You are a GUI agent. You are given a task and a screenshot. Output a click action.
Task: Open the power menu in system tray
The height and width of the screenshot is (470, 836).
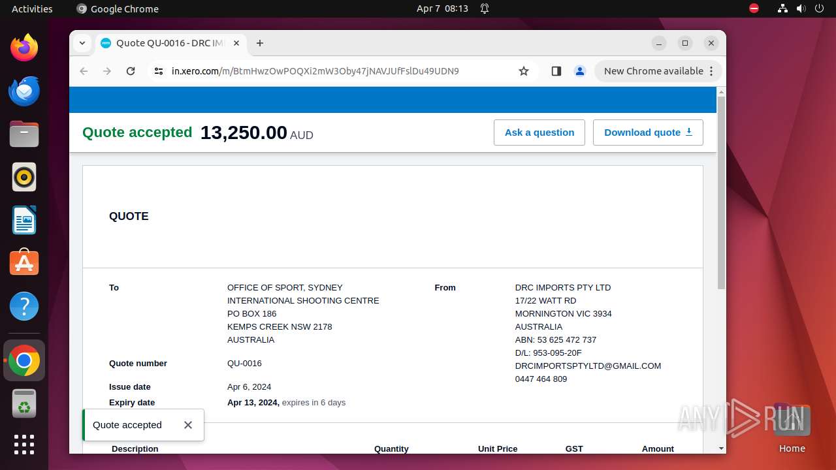tap(819, 8)
